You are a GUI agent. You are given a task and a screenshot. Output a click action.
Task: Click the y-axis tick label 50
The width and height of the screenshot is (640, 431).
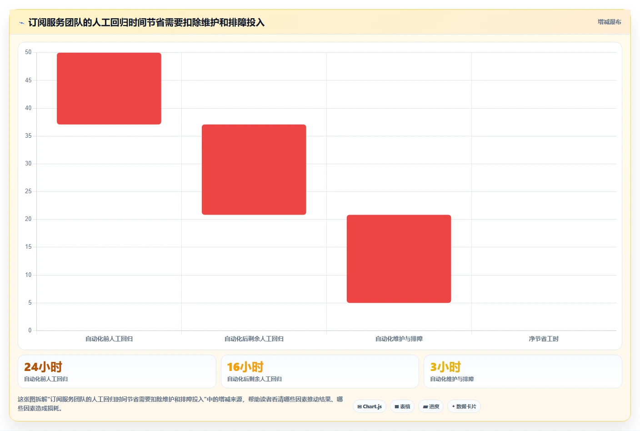[28, 52]
